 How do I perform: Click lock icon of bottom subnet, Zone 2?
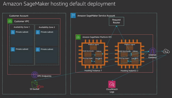coord(38,49)
